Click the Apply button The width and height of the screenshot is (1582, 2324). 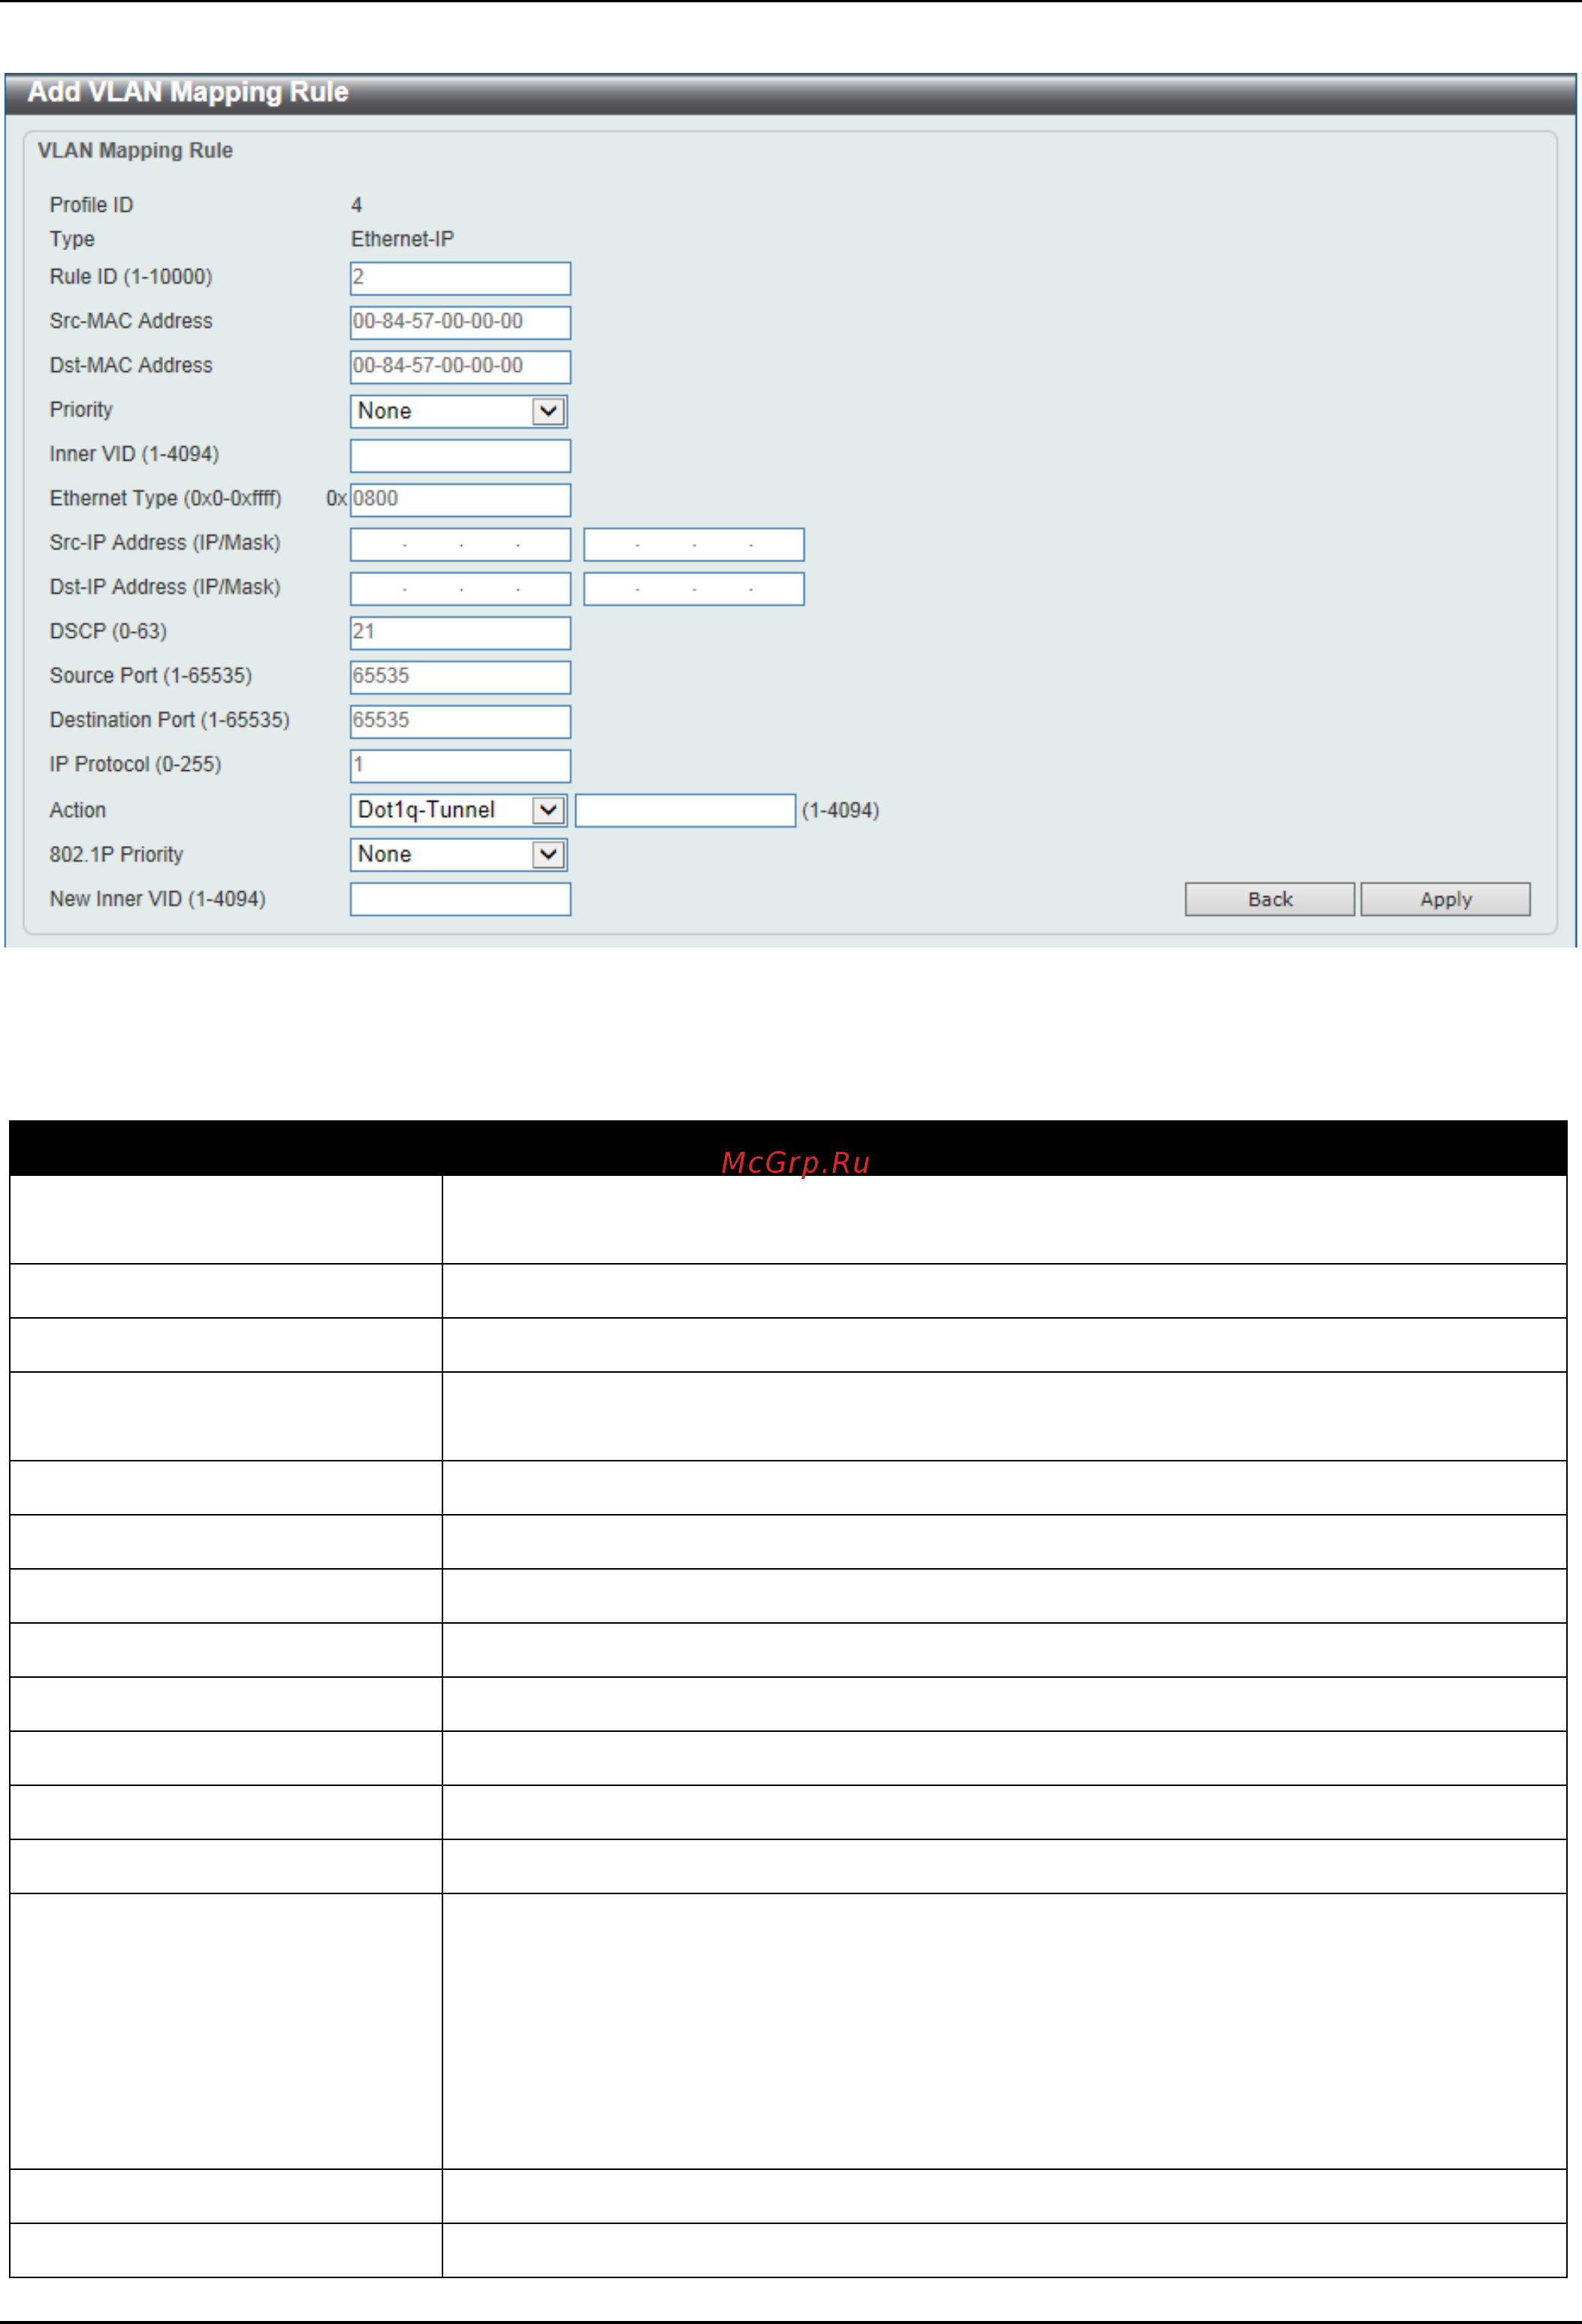click(x=1445, y=899)
